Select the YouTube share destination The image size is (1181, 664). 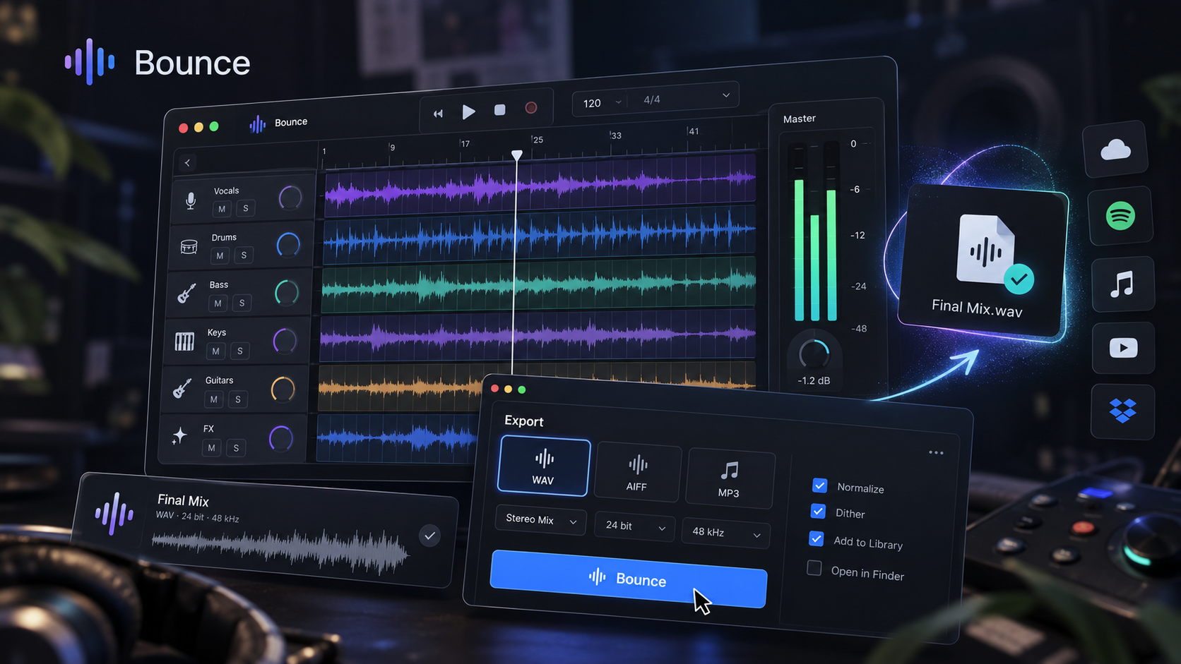pos(1123,348)
